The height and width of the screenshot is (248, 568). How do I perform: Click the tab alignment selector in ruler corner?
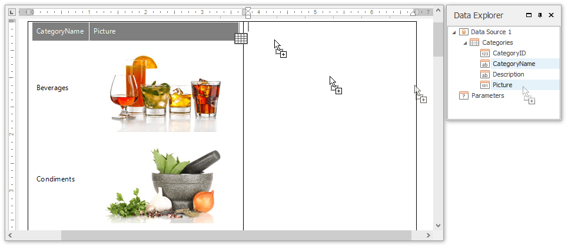pyautogui.click(x=11, y=12)
